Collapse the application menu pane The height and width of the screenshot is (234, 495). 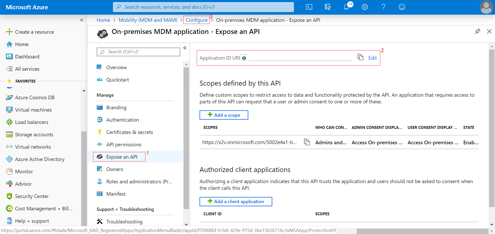[185, 48]
